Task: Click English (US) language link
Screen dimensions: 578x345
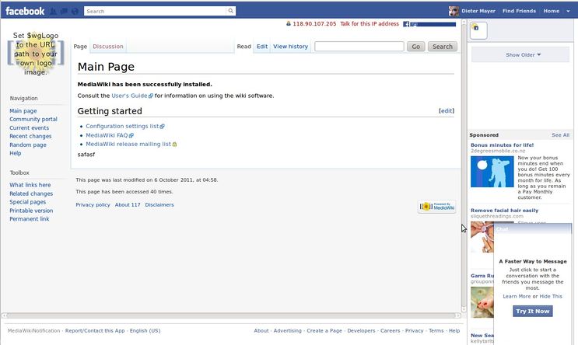Action: tap(145, 331)
